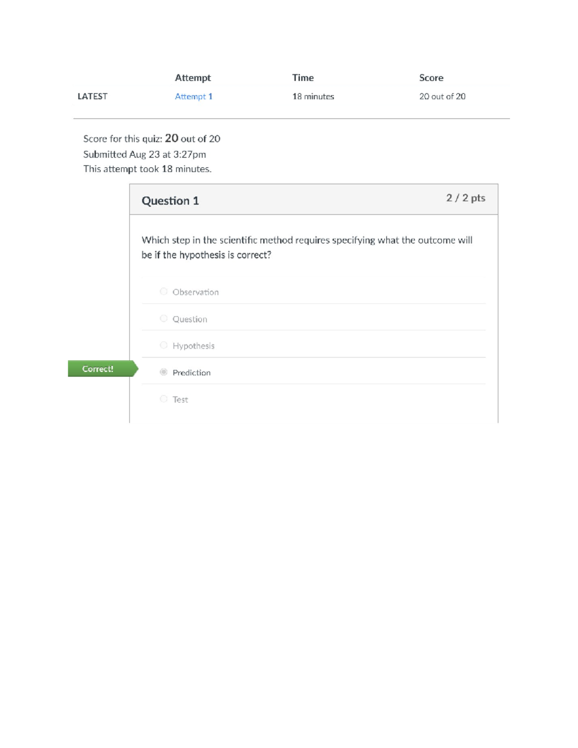The height and width of the screenshot is (748, 578).
Task: Click the 20 out of 20 score
Action: point(442,96)
